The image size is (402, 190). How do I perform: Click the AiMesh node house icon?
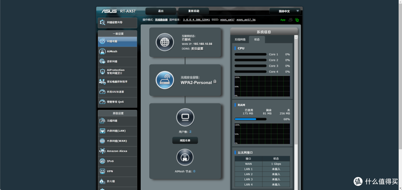185,157
